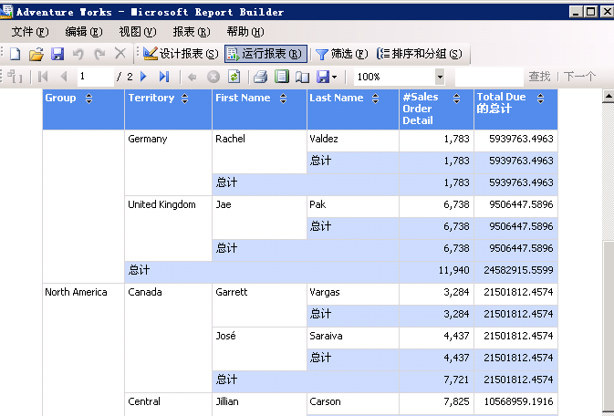Image resolution: width=614 pixels, height=416 pixels.
Task: Save the report with the toolbar disk icon
Action: coord(57,55)
